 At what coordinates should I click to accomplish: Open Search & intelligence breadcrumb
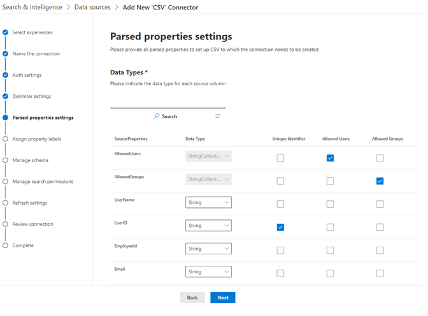(x=32, y=8)
